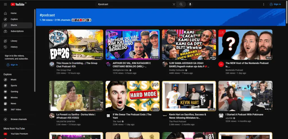Click Inteligência Ltda. channel avatar
Viewport: 288px width, 139px height.
(x=108, y=64)
